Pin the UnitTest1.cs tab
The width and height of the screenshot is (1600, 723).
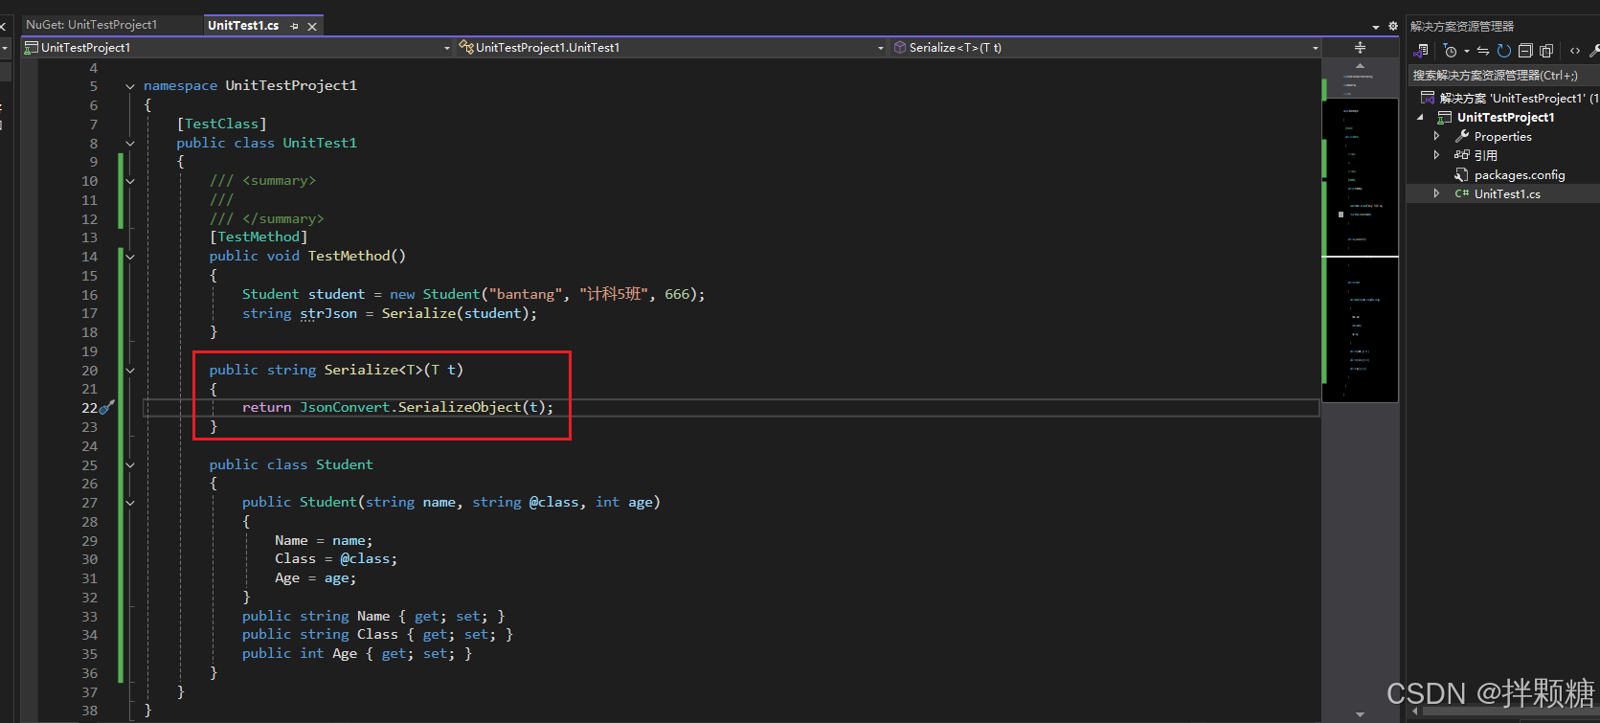pos(295,27)
